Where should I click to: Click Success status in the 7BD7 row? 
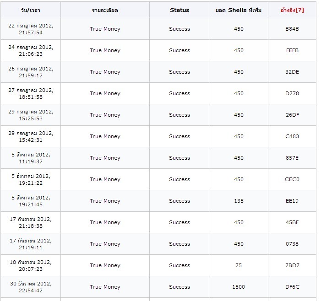tap(180, 265)
